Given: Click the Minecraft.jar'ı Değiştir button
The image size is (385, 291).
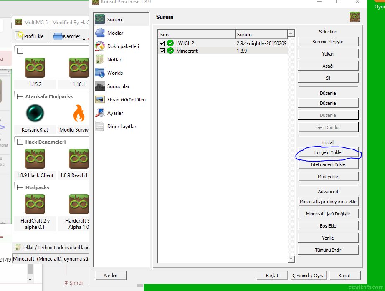Looking at the screenshot, I should tap(328, 214).
